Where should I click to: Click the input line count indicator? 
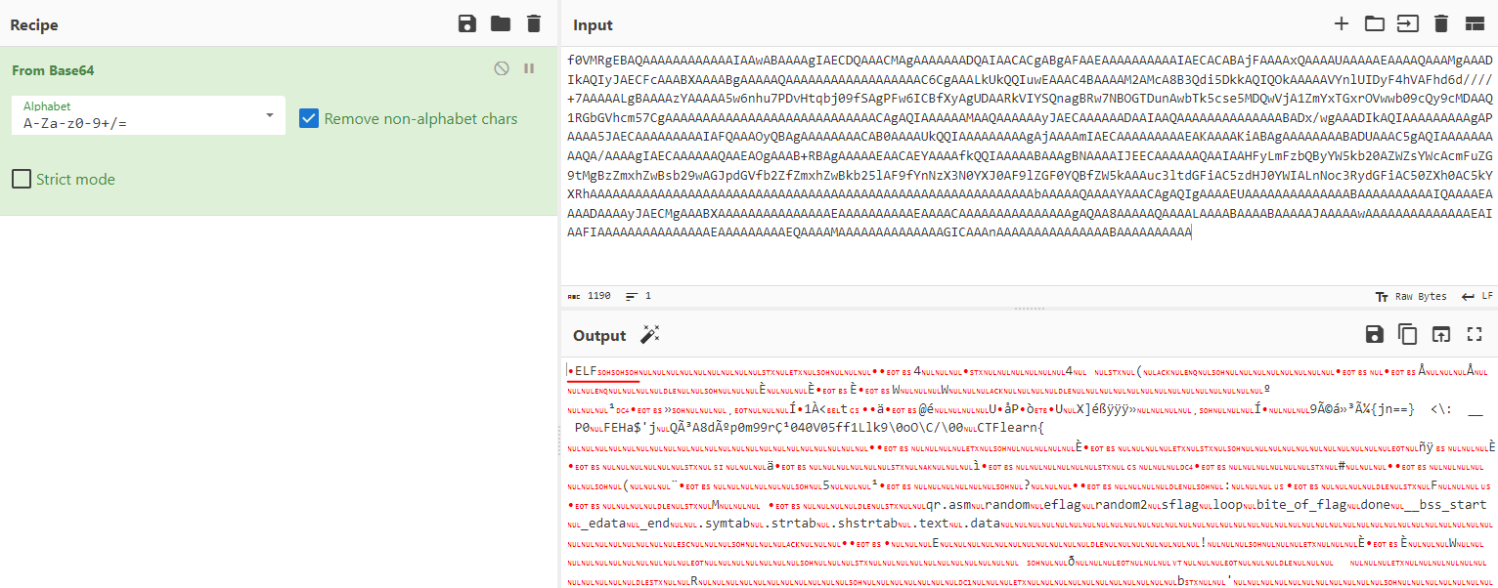click(x=639, y=296)
